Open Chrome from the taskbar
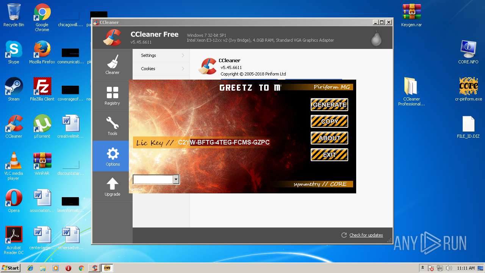The width and height of the screenshot is (485, 273). (81, 268)
